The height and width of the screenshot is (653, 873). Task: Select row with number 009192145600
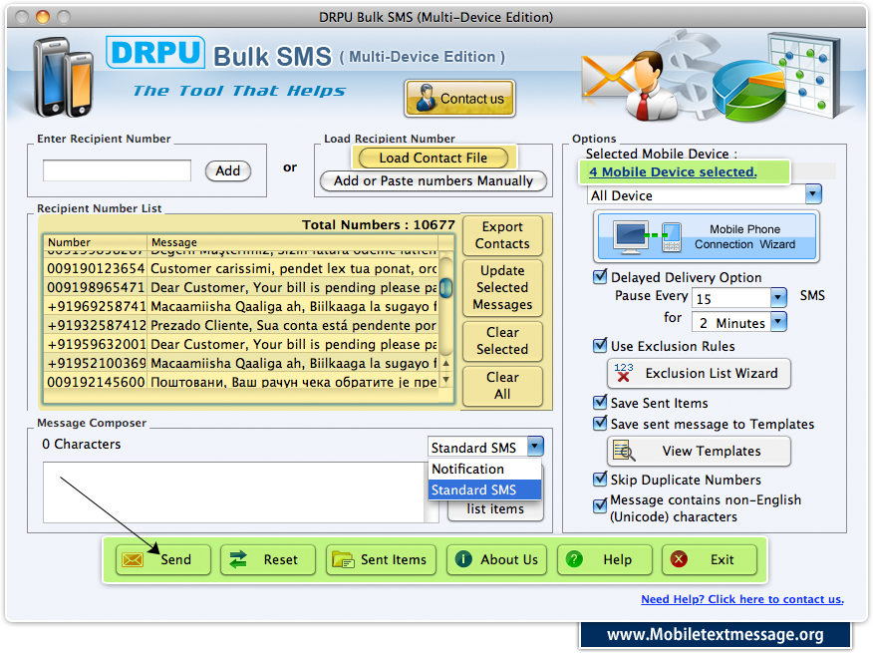(x=241, y=382)
